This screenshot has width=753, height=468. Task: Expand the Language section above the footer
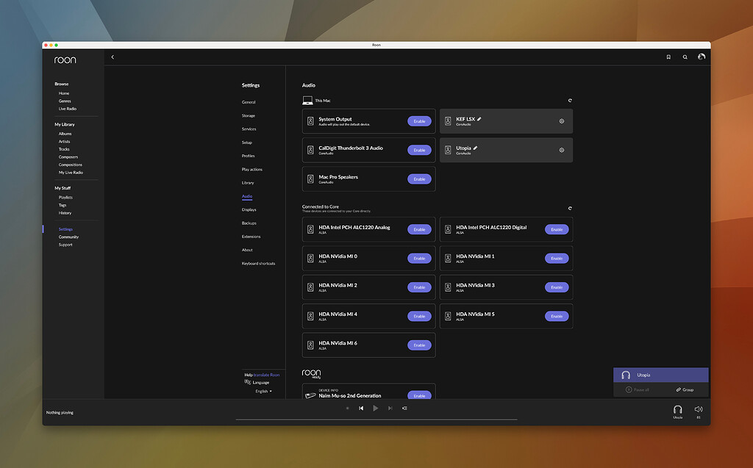[261, 383]
